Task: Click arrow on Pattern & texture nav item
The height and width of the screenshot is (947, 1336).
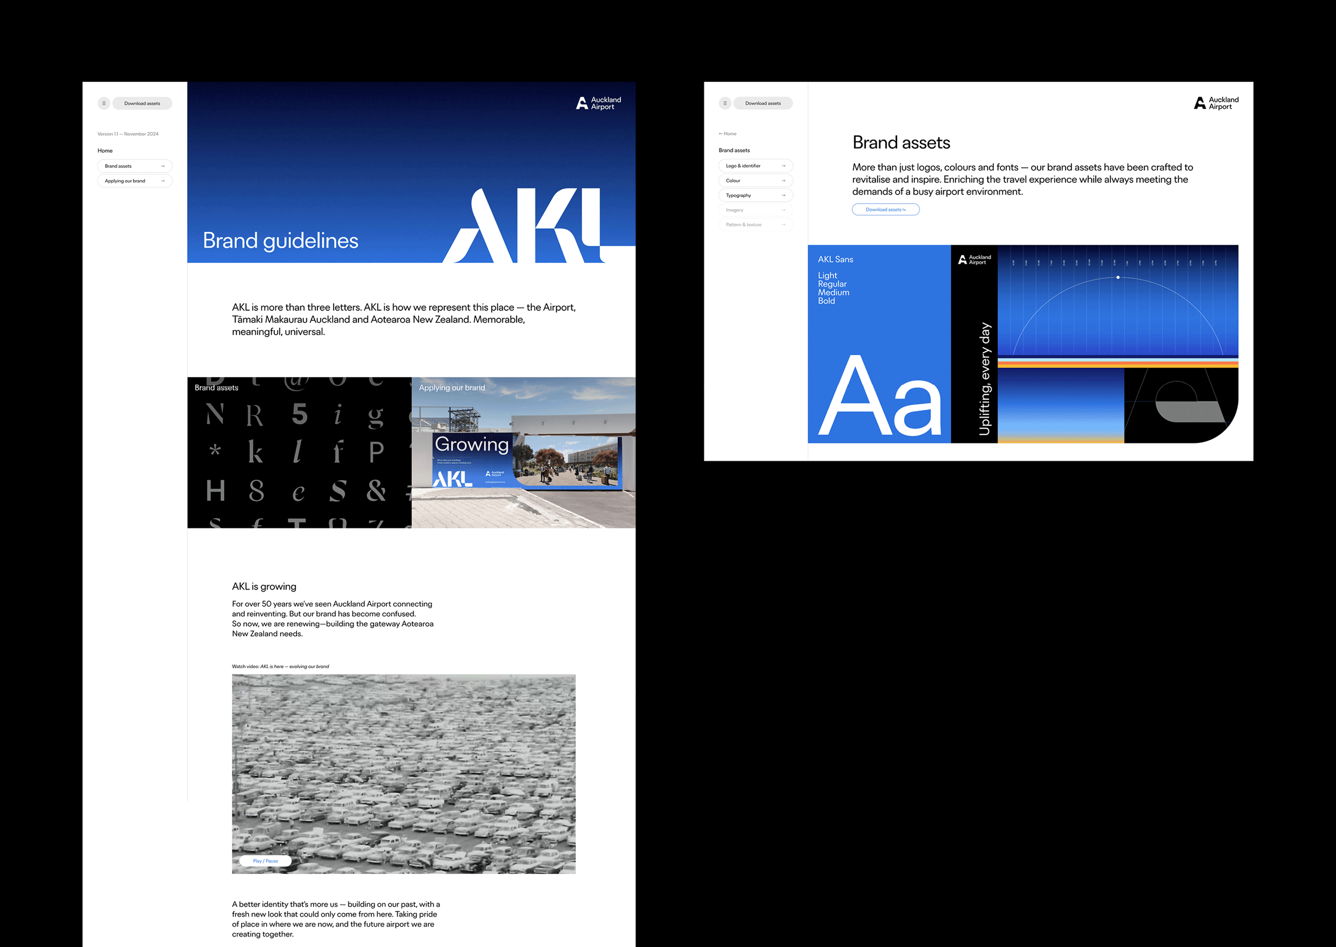Action: pos(783,224)
